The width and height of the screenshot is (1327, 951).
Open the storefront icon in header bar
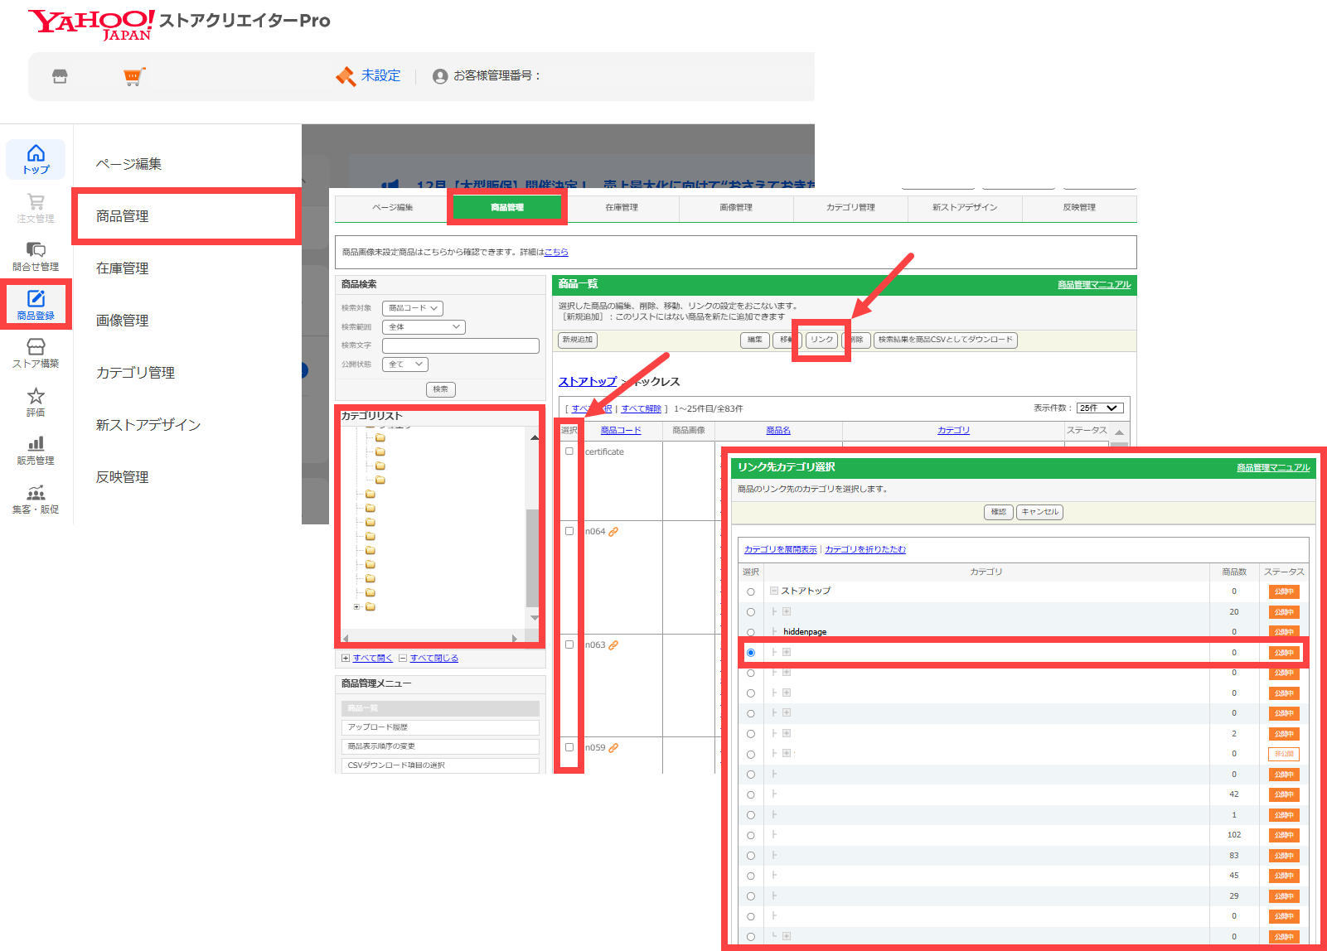coord(60,76)
